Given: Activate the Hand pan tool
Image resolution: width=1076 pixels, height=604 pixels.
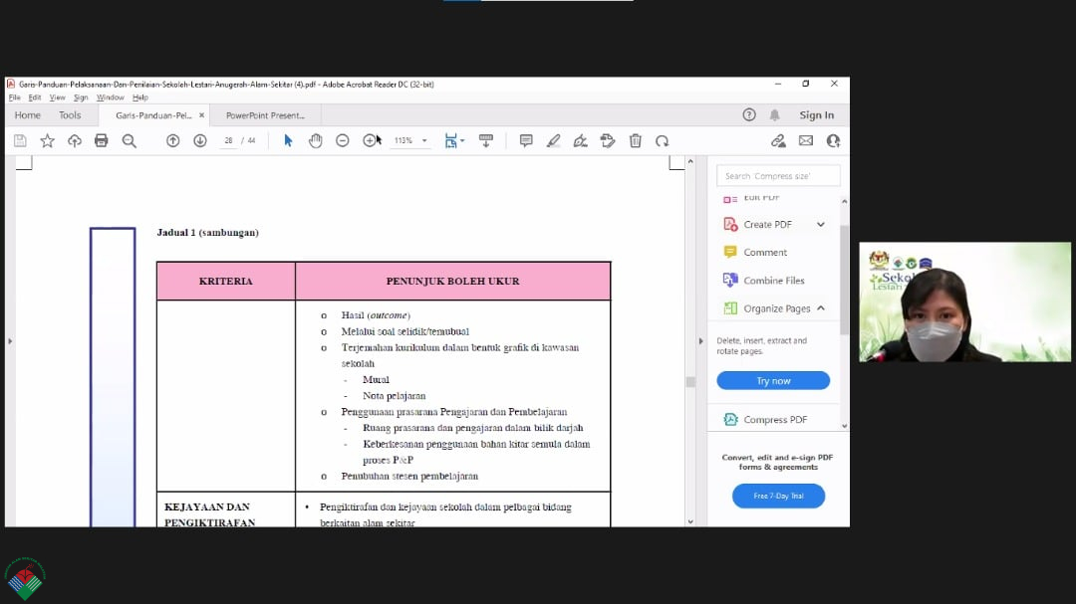Looking at the screenshot, I should (x=315, y=140).
